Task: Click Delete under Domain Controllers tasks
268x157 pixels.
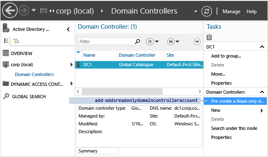Action: point(218,119)
